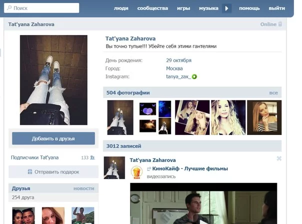Click the repost arrow icon before КиноКайф
The height and width of the screenshot is (224, 302).
click(149, 169)
